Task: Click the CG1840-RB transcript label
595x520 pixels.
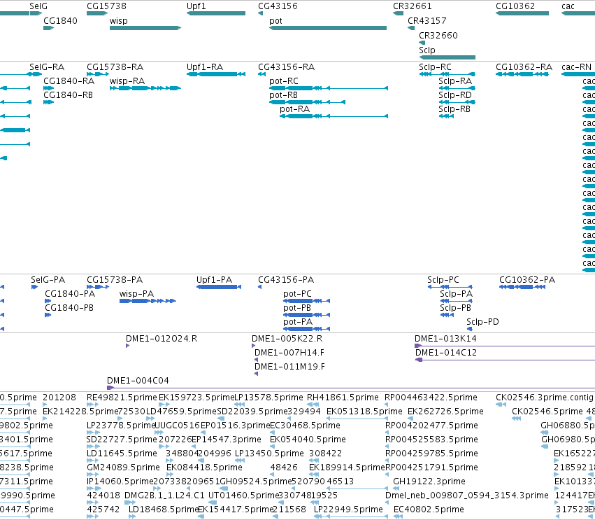Action: coord(69,95)
